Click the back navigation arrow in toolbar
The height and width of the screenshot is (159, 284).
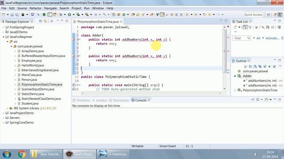coord(209,15)
